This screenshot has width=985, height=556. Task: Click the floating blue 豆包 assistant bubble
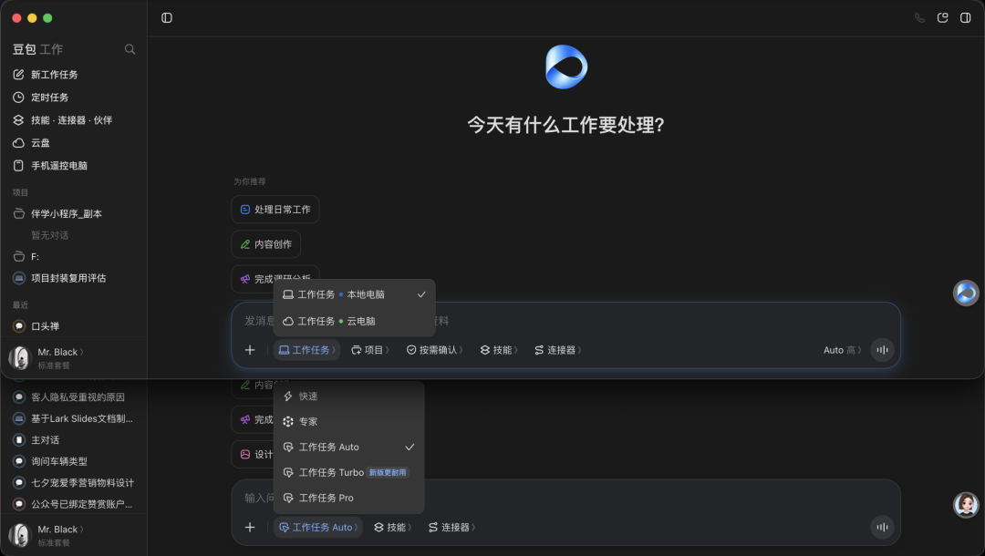click(966, 293)
